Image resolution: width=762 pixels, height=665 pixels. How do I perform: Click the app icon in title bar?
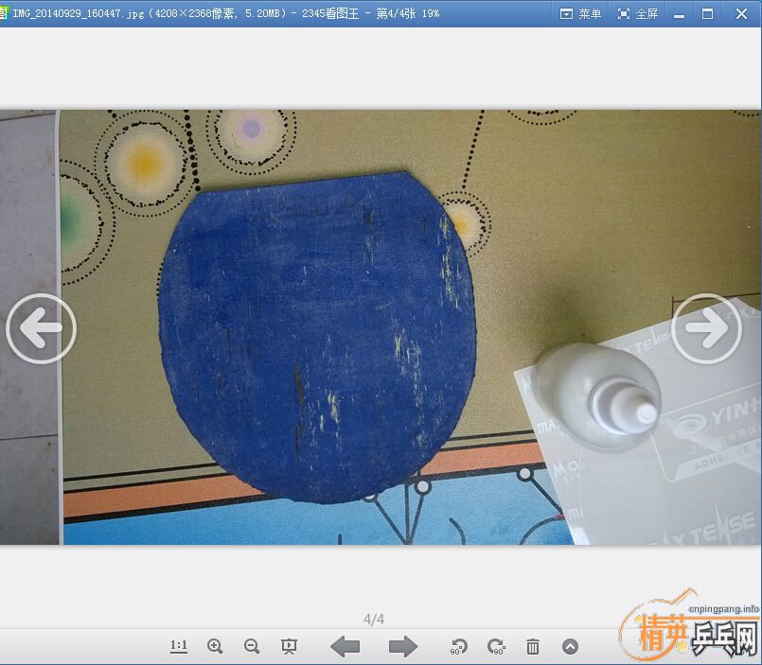(5, 13)
